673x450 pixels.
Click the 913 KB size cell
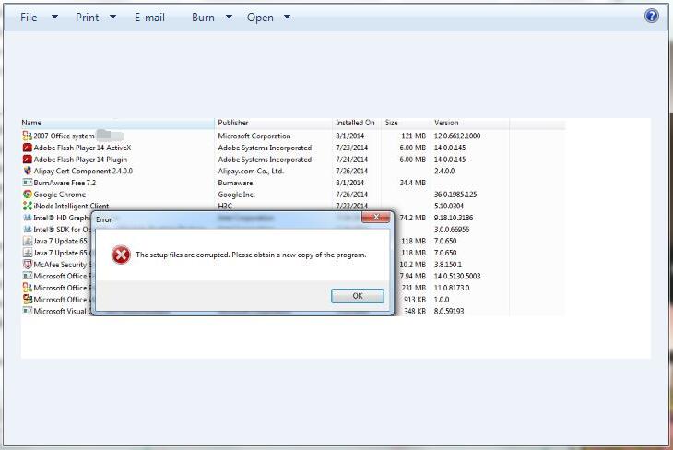coord(415,300)
